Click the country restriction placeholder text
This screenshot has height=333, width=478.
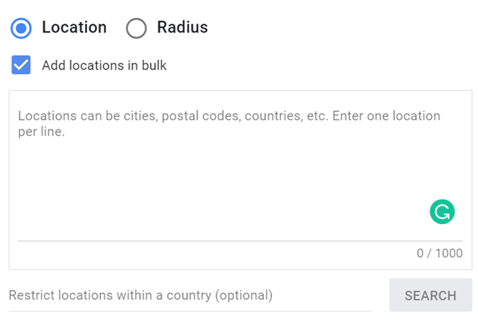click(x=140, y=295)
